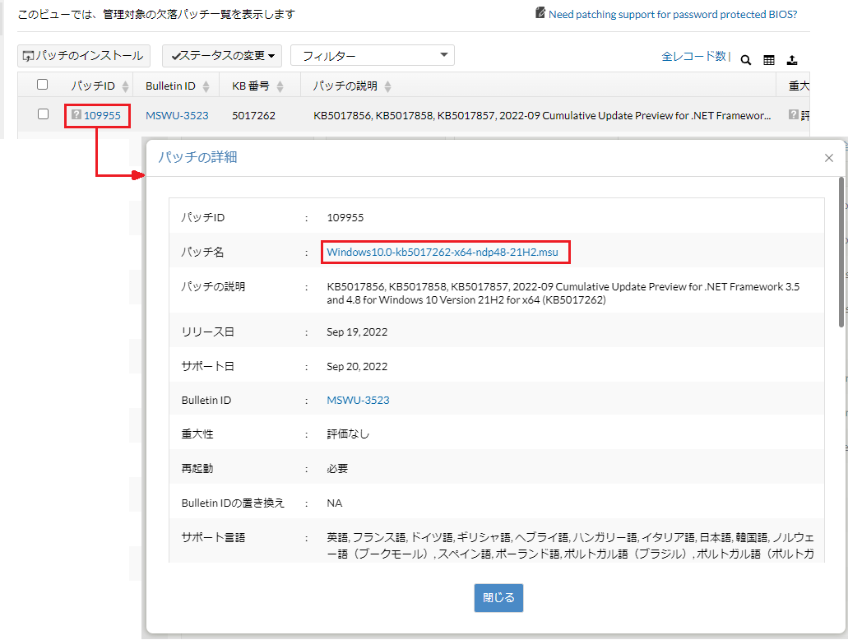Screen dimensions: 848x640
Task: Close the patch details dialog with the X
Action: (x=828, y=158)
